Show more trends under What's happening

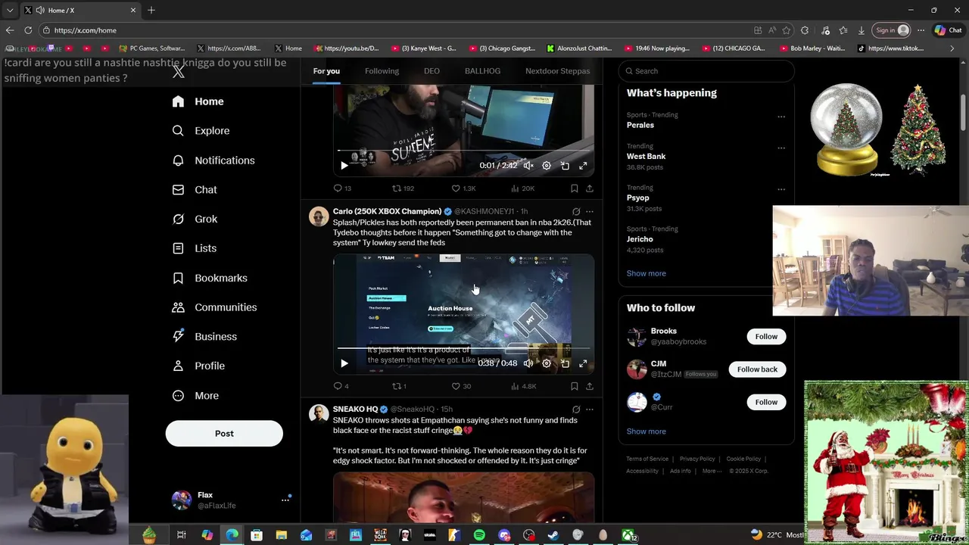647,273
